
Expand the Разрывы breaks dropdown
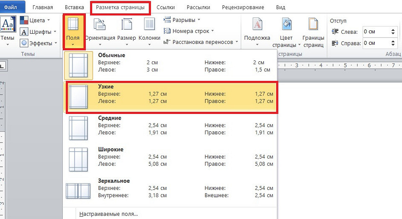click(182, 20)
